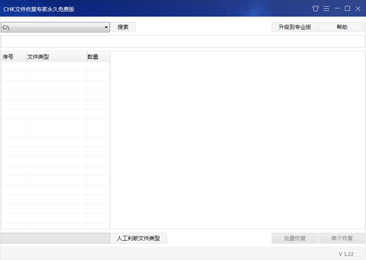Click 人工判断文件类型 button

click(138, 238)
